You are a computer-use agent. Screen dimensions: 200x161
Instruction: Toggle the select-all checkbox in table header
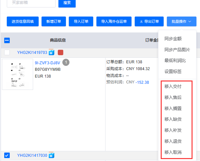coord(7,41)
